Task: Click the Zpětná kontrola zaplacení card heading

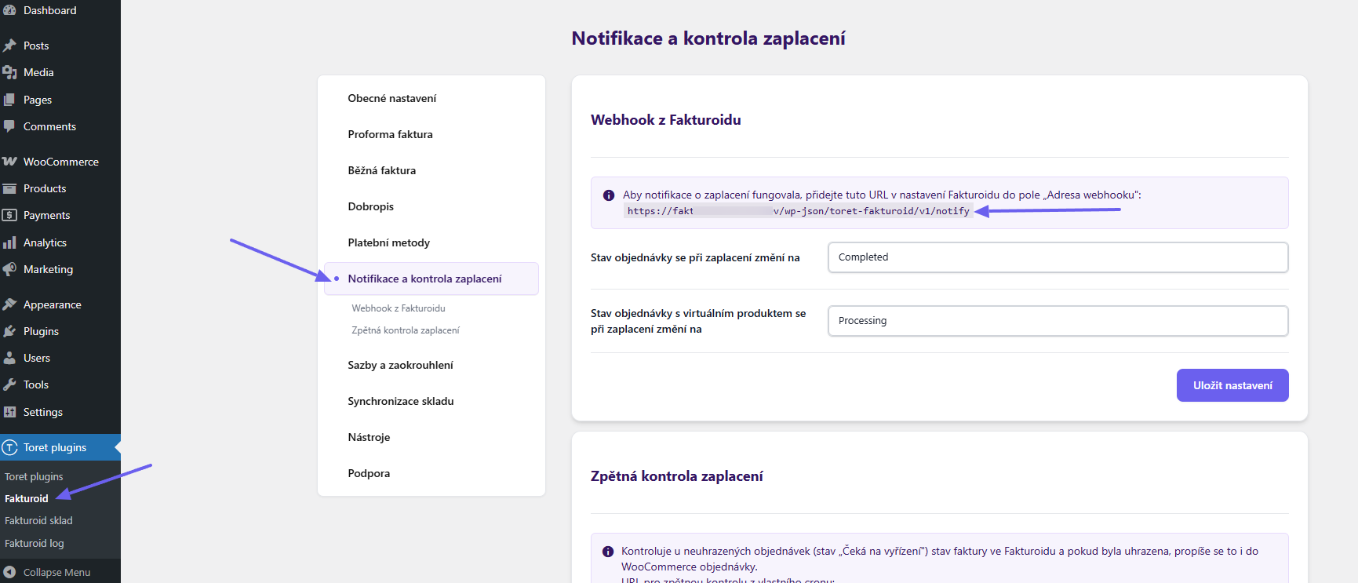Action: click(676, 476)
